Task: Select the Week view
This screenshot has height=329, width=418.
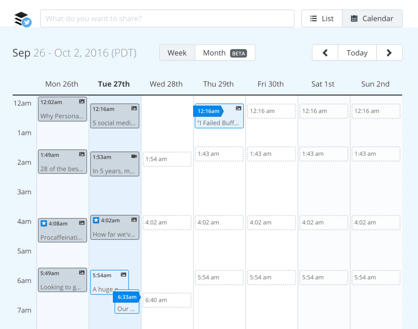Action: pos(177,53)
